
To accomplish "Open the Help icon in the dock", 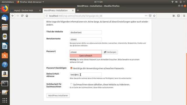I will tap(5, 65).
